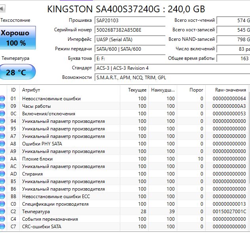Click the status circle icon of row C7
Screen dimensions: 250x233
(2, 226)
